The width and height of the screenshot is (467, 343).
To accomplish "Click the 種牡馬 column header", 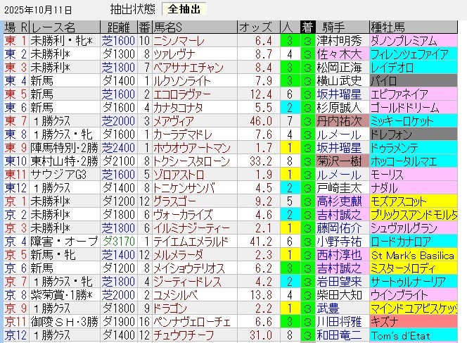I will click(390, 27).
